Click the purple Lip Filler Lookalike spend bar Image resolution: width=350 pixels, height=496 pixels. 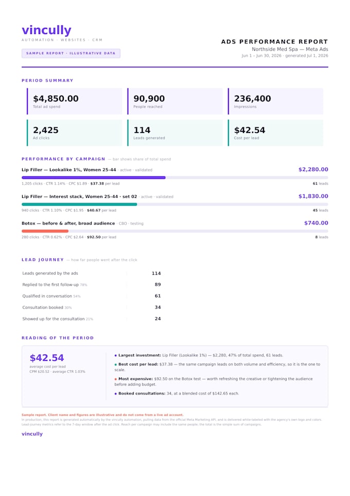94,177
